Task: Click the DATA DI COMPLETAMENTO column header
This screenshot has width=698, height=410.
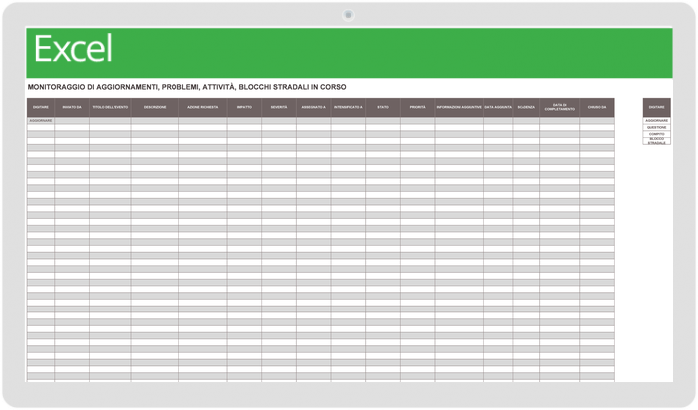Action: pos(560,107)
